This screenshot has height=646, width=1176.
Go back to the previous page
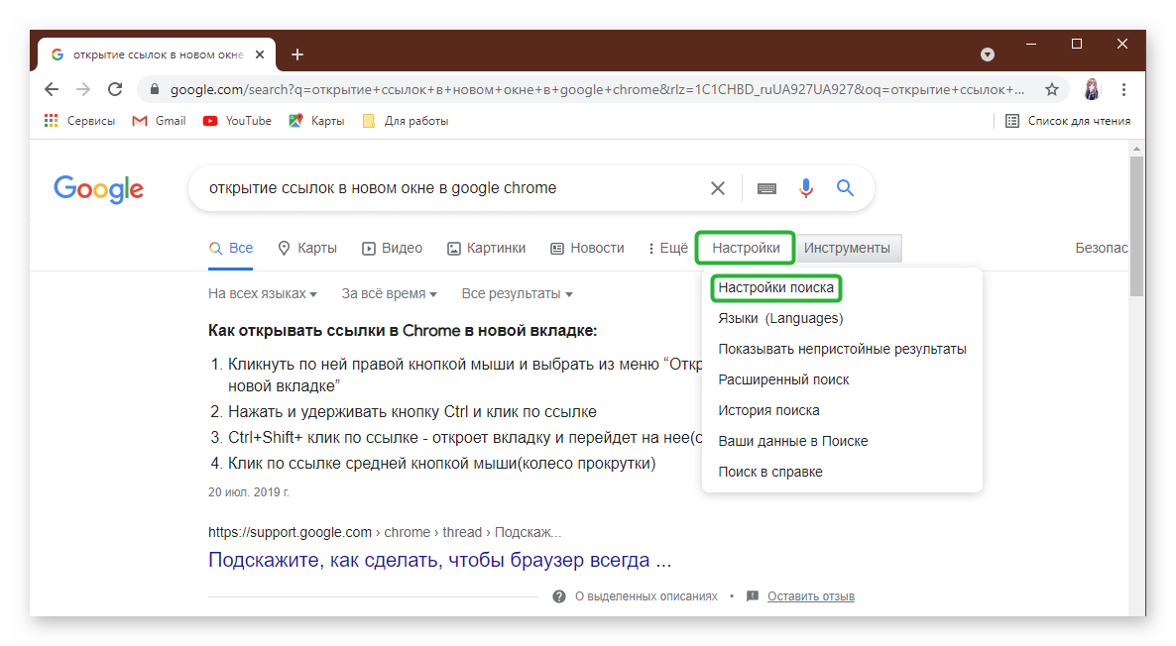point(52,89)
